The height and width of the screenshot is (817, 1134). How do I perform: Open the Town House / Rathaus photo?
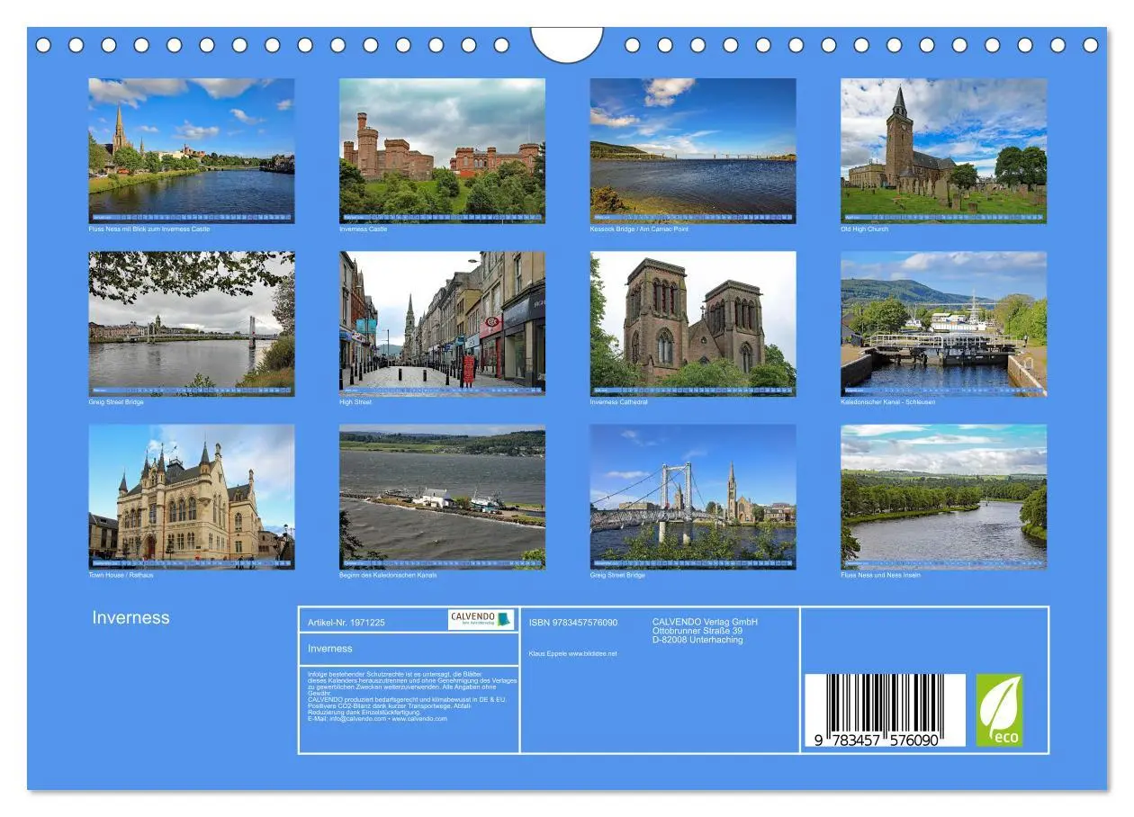[x=191, y=497]
